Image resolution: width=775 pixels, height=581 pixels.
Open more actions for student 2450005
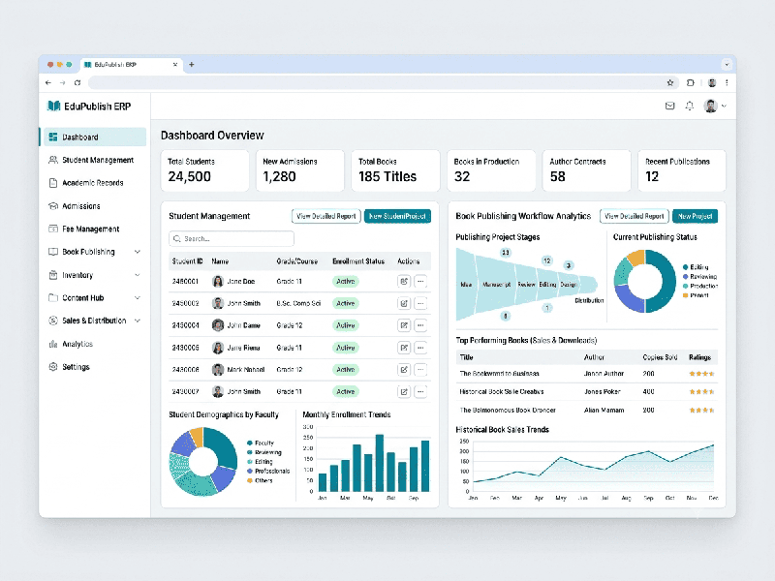tap(420, 348)
